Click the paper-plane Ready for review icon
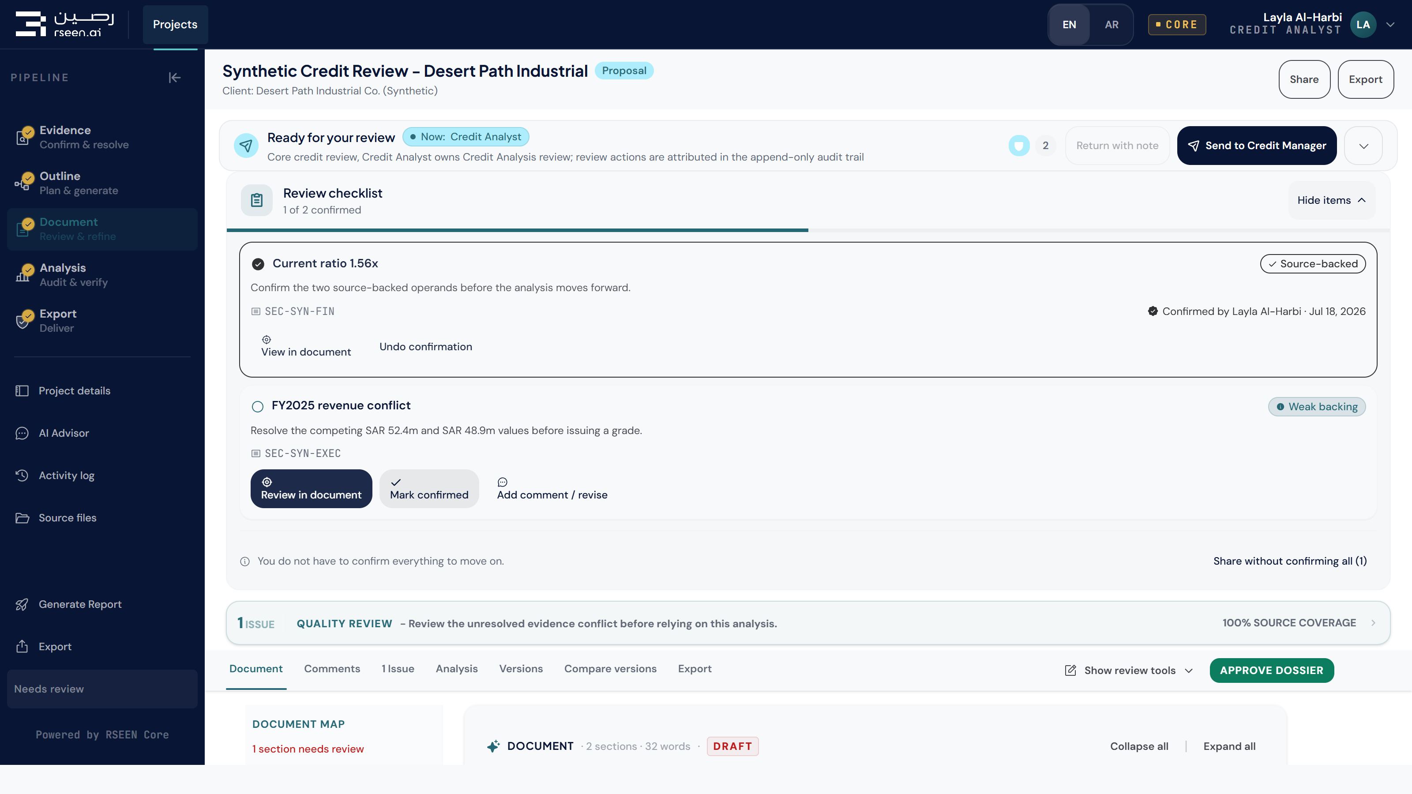 click(x=246, y=145)
